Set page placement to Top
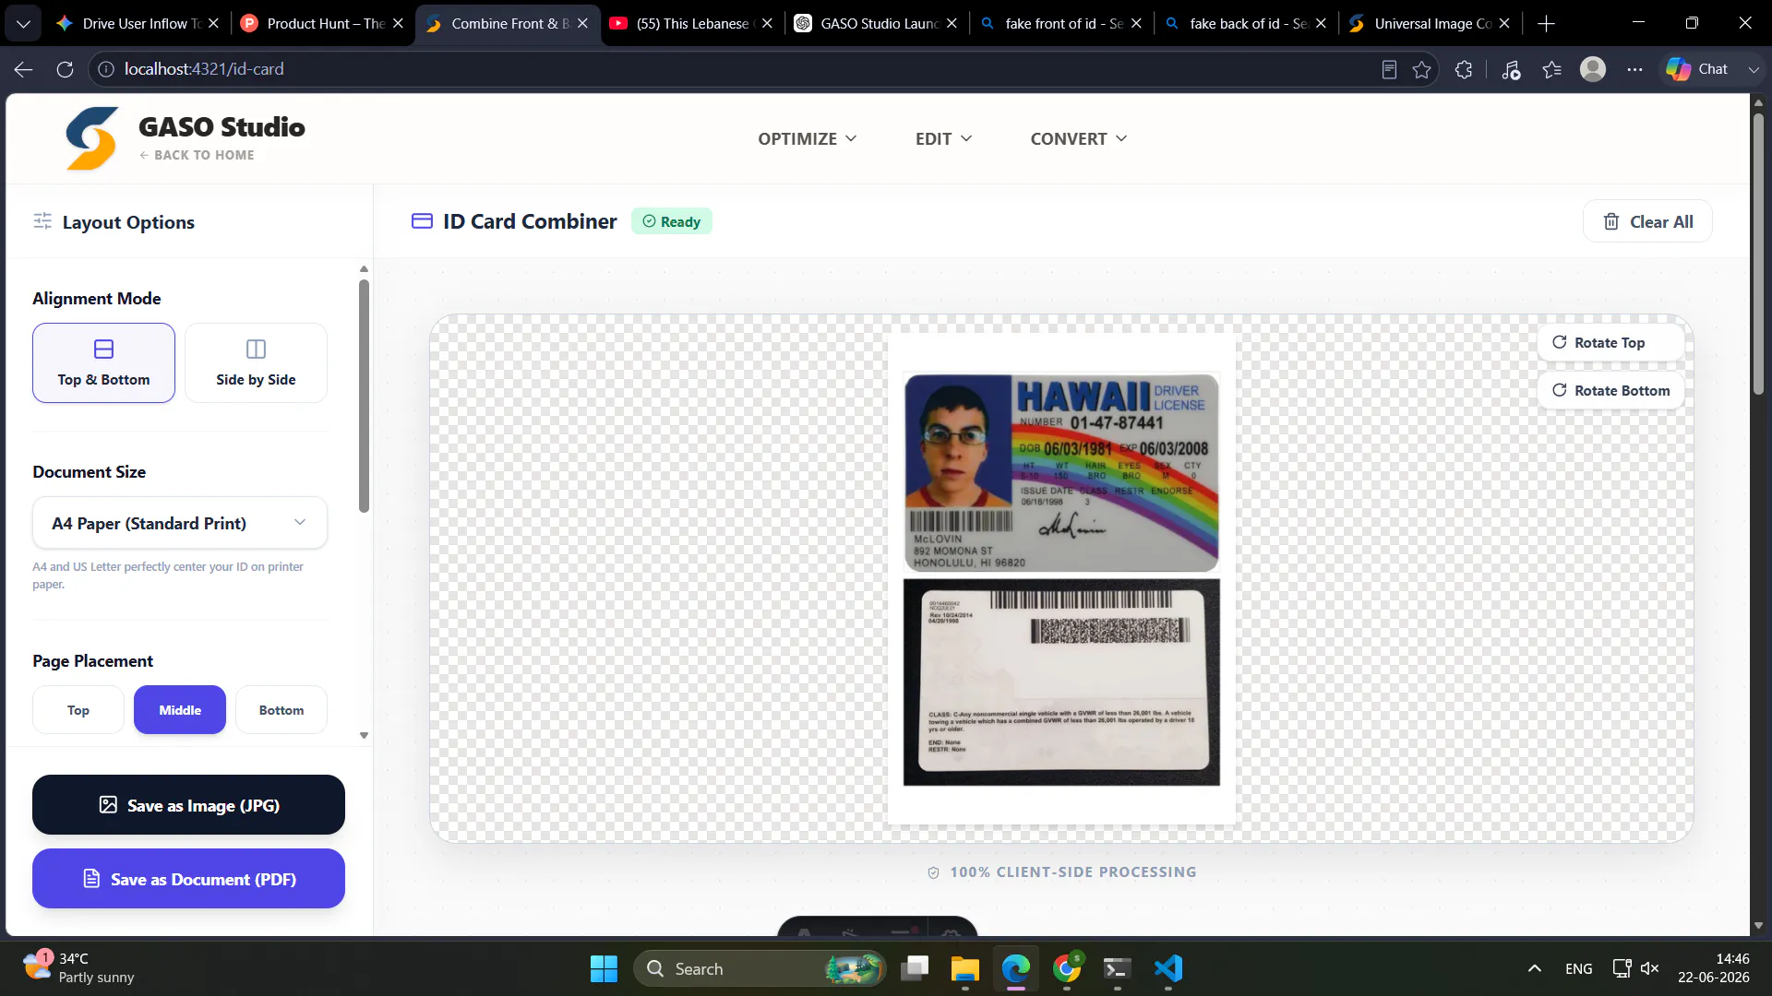Image resolution: width=1772 pixels, height=996 pixels. click(x=78, y=710)
